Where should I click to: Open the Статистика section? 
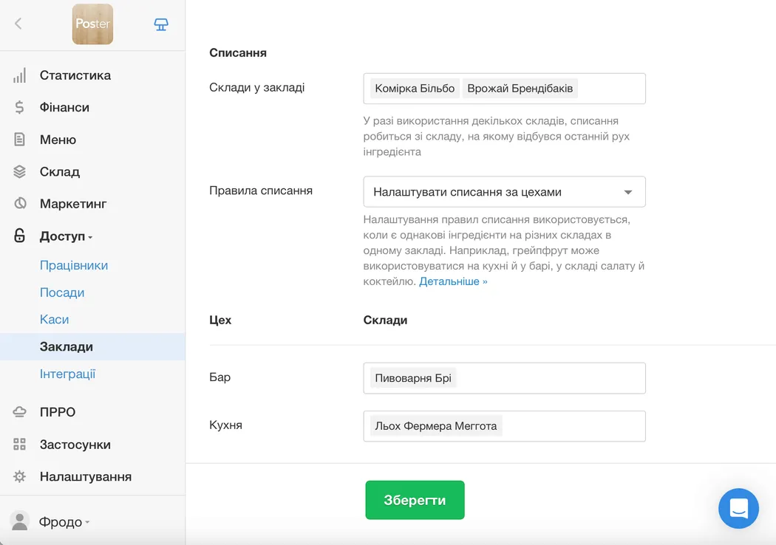[74, 75]
